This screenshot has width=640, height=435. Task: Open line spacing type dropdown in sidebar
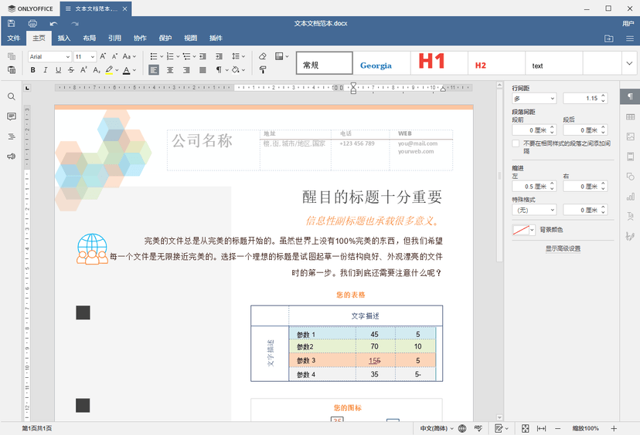pyautogui.click(x=534, y=99)
